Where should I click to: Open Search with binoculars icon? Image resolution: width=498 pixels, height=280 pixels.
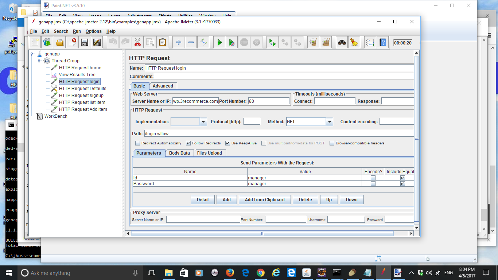[342, 42]
